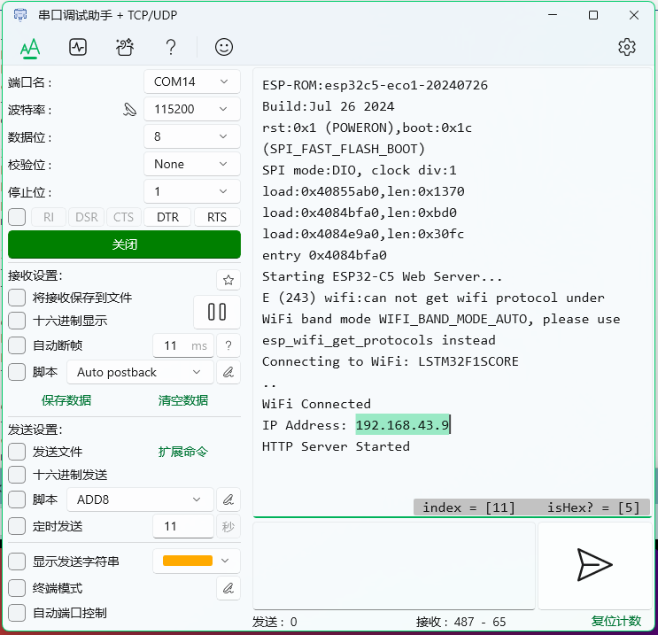The height and width of the screenshot is (635, 658).
Task: Enable 十六进制显示 checkbox
Action: tap(17, 321)
